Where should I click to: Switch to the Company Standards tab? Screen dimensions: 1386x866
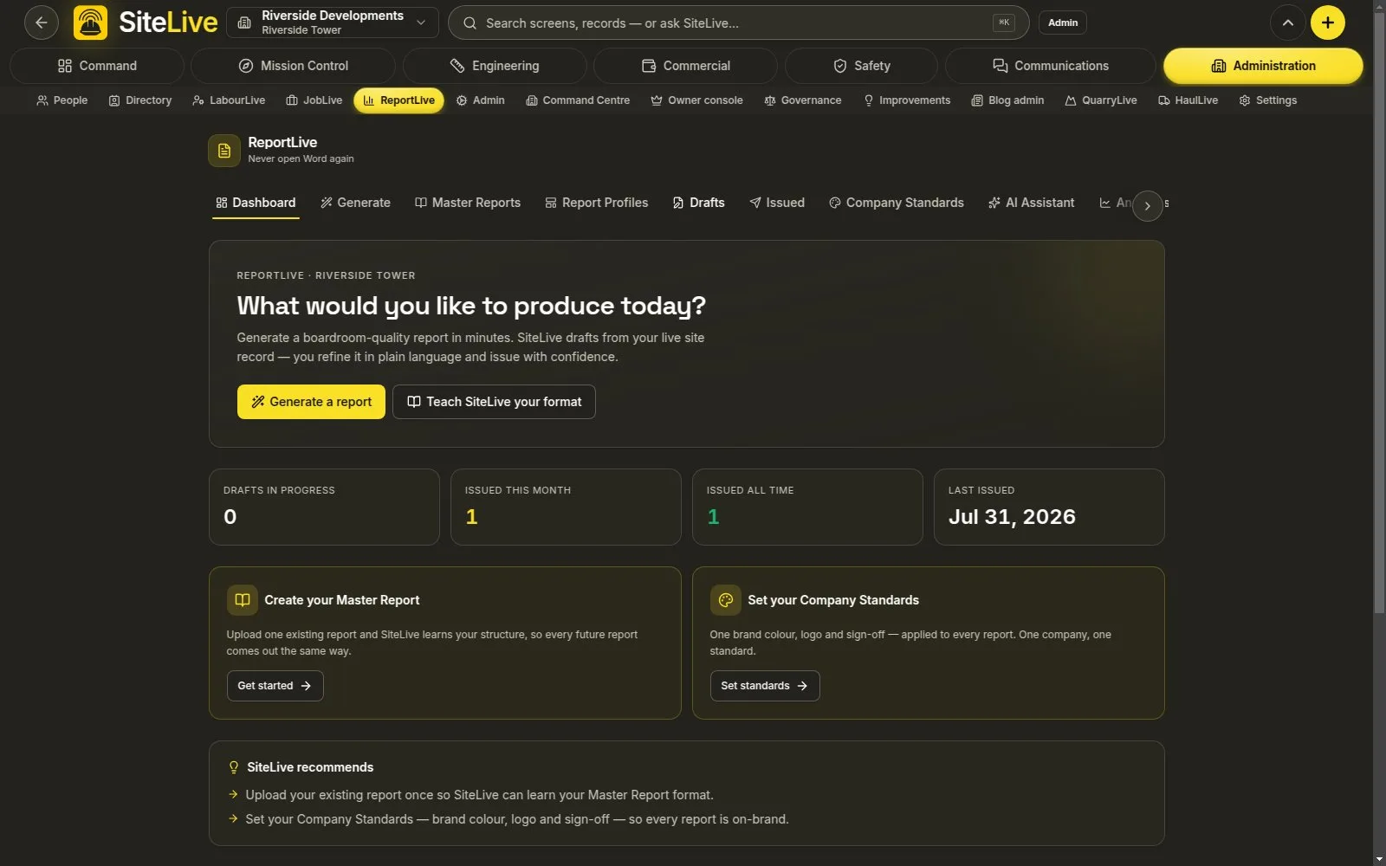897,203
